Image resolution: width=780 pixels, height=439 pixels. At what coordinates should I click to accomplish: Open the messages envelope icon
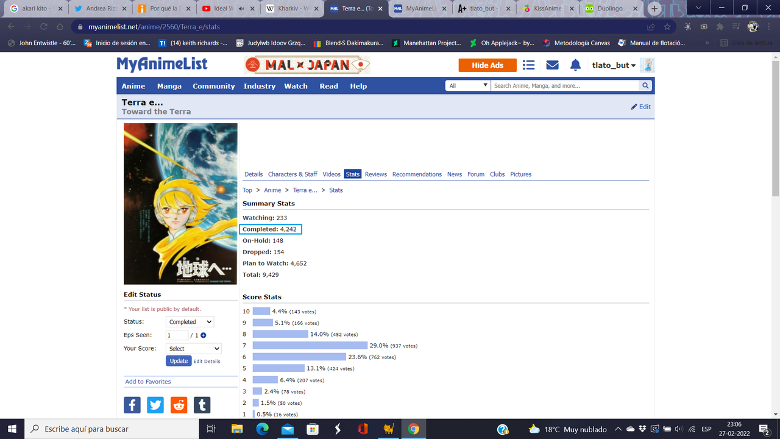tap(552, 65)
